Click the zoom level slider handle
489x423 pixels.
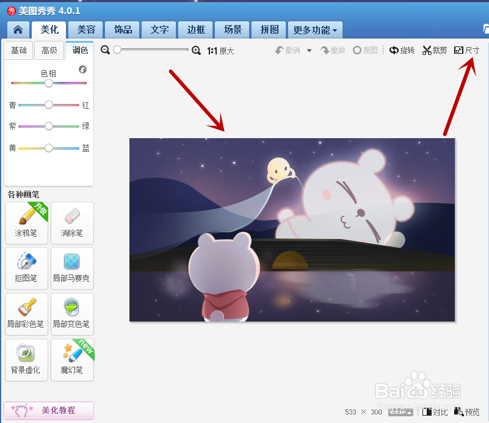tap(117, 50)
